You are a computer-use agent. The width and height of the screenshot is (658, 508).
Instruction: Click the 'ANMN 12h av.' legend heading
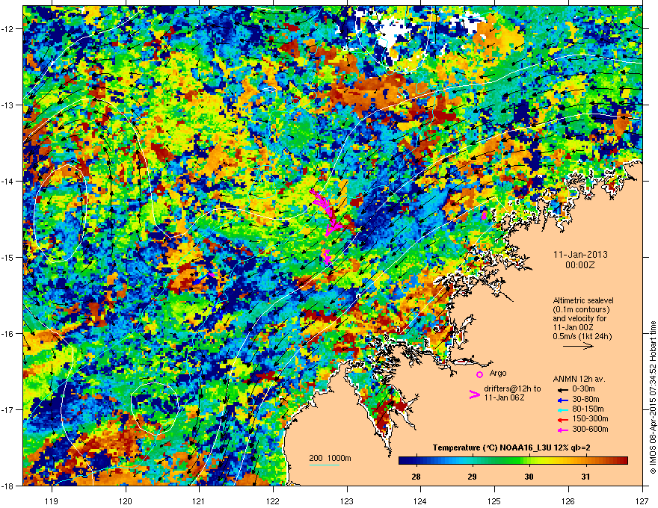579,379
